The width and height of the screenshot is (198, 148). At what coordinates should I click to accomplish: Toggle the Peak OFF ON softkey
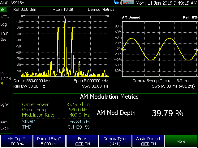click(82, 141)
